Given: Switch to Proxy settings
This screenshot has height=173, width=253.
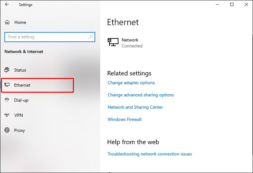Looking at the screenshot, I should (x=20, y=130).
